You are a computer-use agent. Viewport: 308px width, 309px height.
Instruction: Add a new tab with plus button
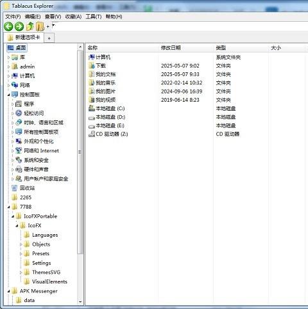tap(49, 38)
